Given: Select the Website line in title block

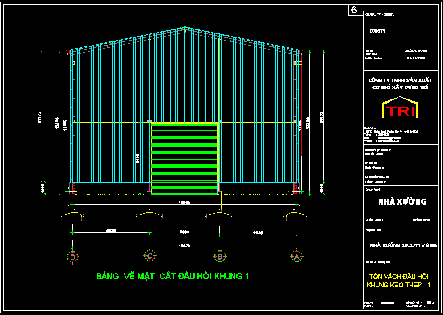Looking at the screenshot, I should click(382, 140).
